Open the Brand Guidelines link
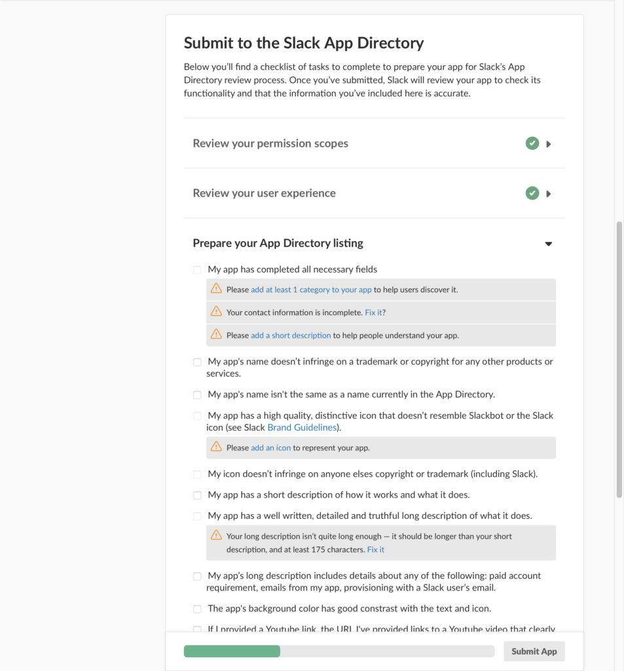The image size is (624, 671). [x=302, y=427]
